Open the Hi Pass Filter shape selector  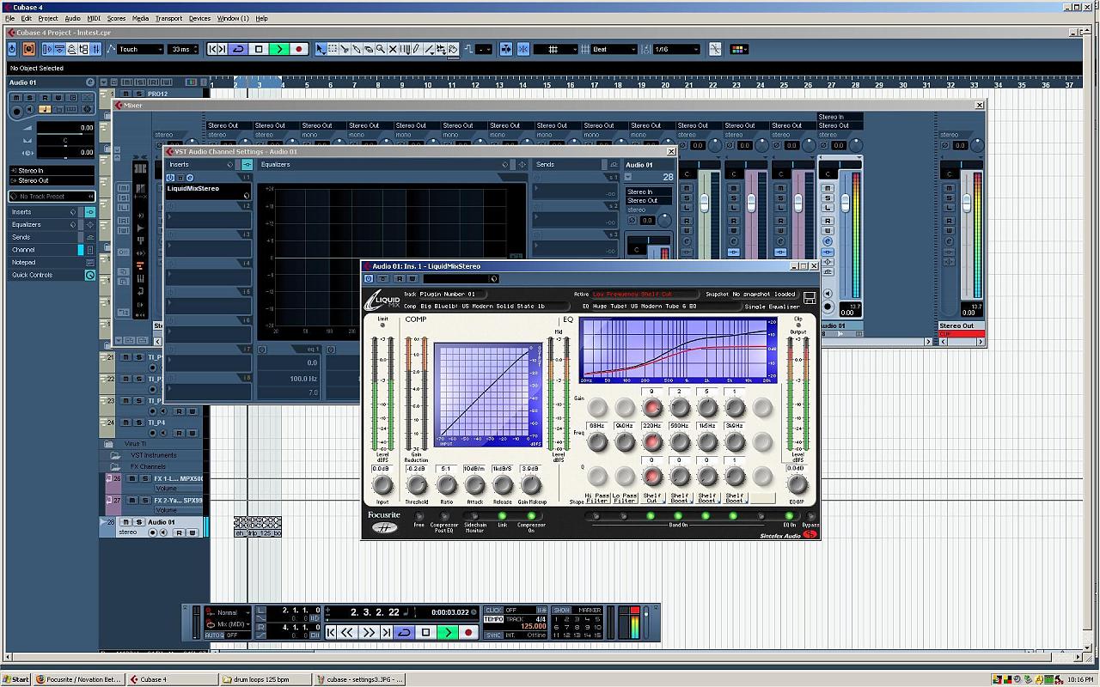coord(597,498)
